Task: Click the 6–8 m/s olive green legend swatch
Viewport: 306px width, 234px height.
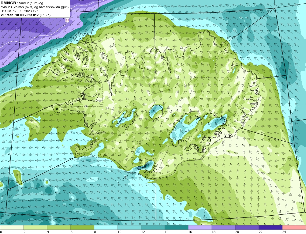Action: click(x=82, y=228)
